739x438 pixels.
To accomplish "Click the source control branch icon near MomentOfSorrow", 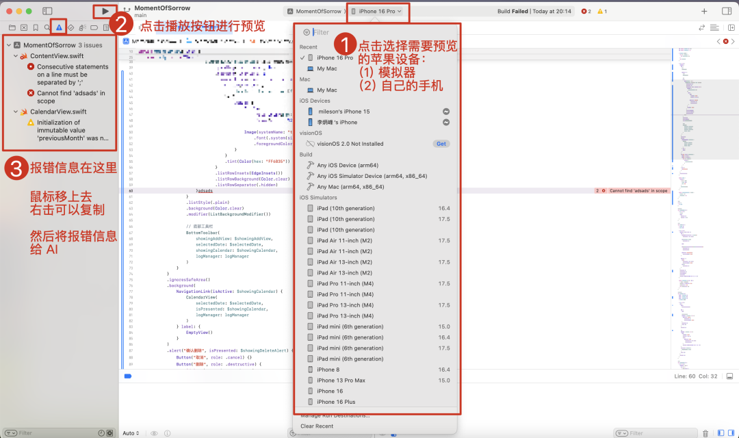I will coord(127,10).
